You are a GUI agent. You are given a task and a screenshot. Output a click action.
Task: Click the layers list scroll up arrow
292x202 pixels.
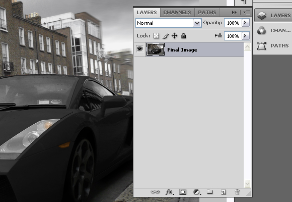pos(247,47)
